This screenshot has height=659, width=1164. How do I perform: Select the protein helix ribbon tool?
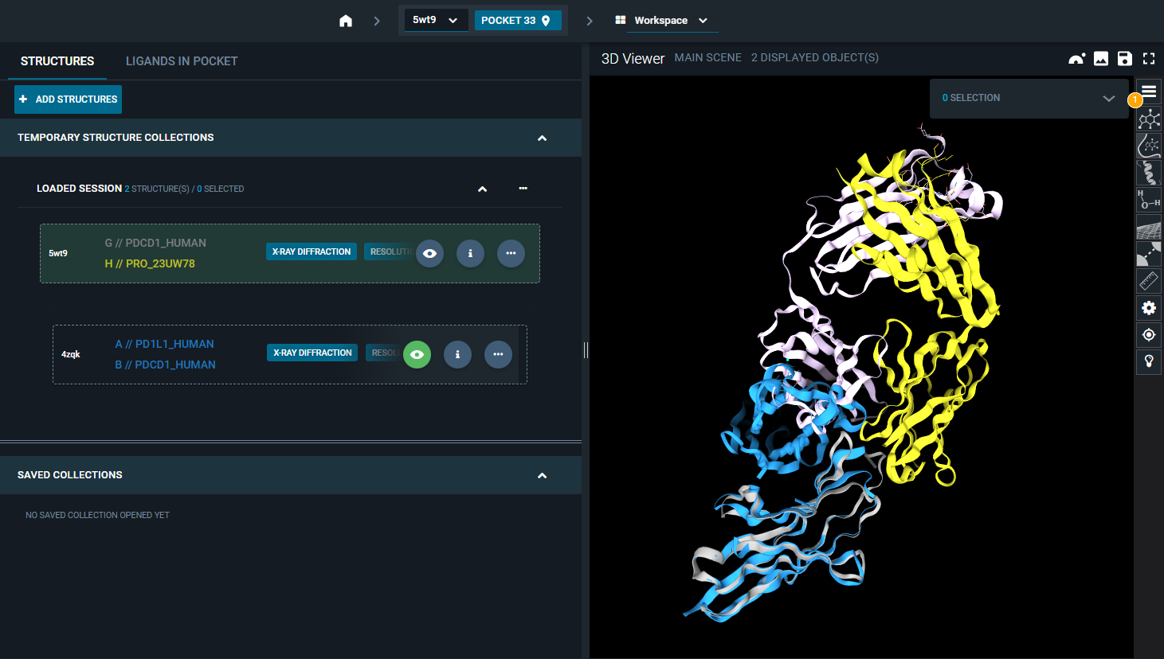click(1149, 173)
